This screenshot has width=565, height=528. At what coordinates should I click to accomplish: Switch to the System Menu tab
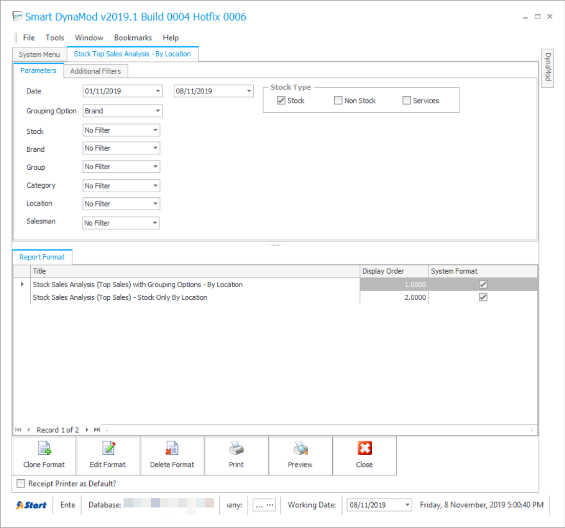point(39,54)
